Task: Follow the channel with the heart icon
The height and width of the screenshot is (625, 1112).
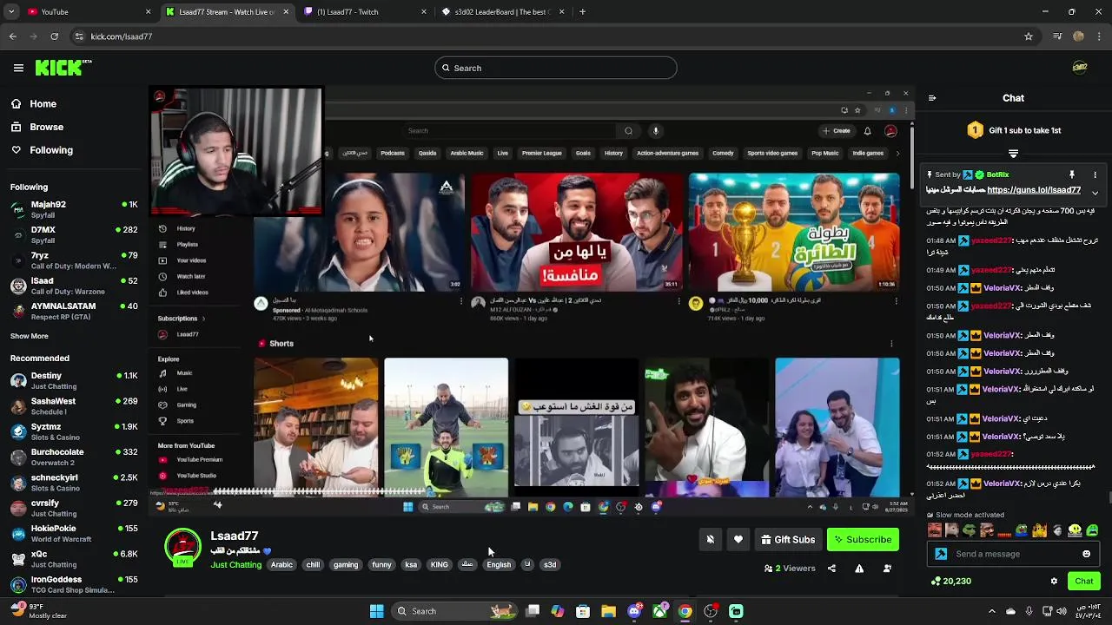Action: [x=738, y=539]
